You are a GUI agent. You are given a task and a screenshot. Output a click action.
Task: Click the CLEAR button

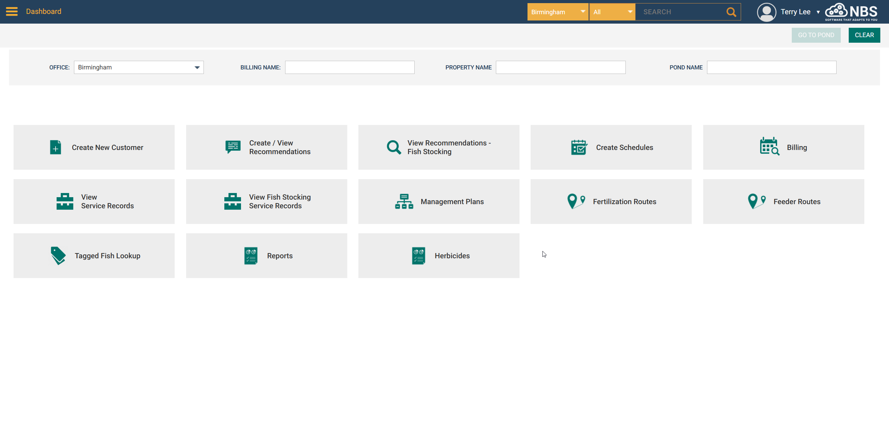(x=864, y=35)
